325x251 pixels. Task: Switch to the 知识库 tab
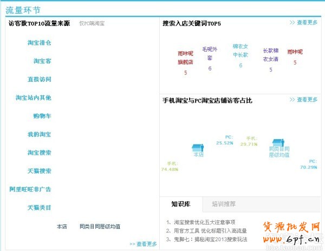[180, 204]
